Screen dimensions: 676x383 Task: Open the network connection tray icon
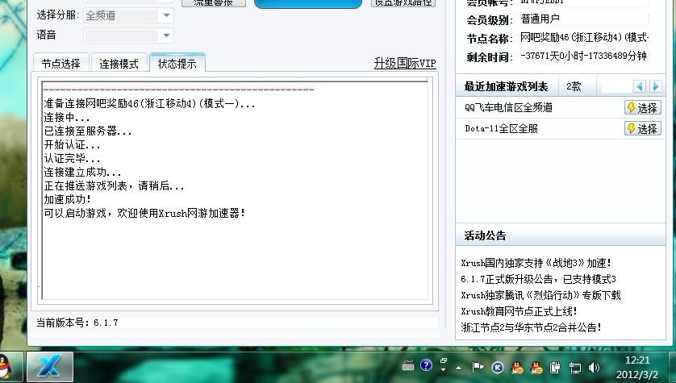tap(574, 368)
